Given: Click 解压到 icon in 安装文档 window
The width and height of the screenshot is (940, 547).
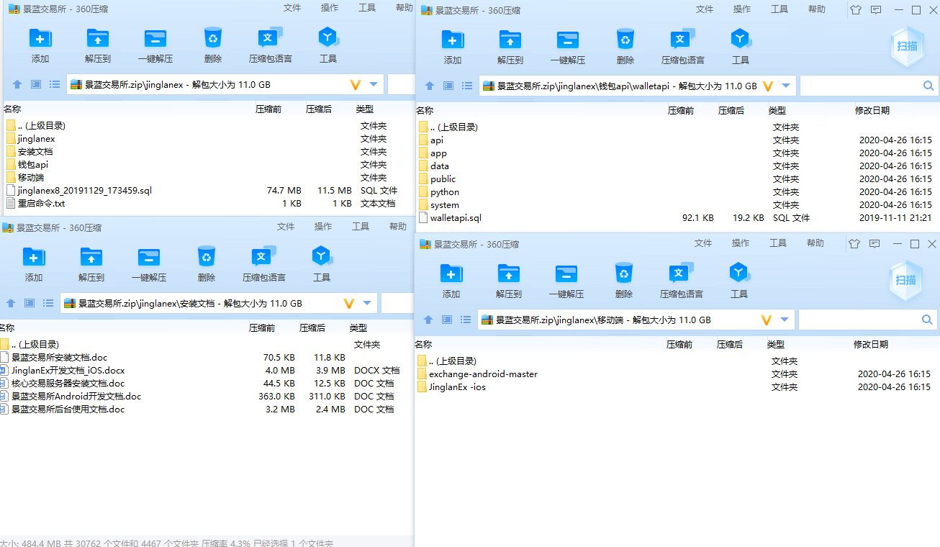Looking at the screenshot, I should pyautogui.click(x=91, y=256).
